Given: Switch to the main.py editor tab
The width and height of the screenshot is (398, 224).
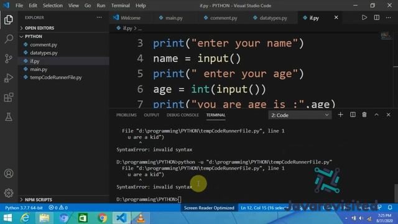Looking at the screenshot, I should coord(174,18).
